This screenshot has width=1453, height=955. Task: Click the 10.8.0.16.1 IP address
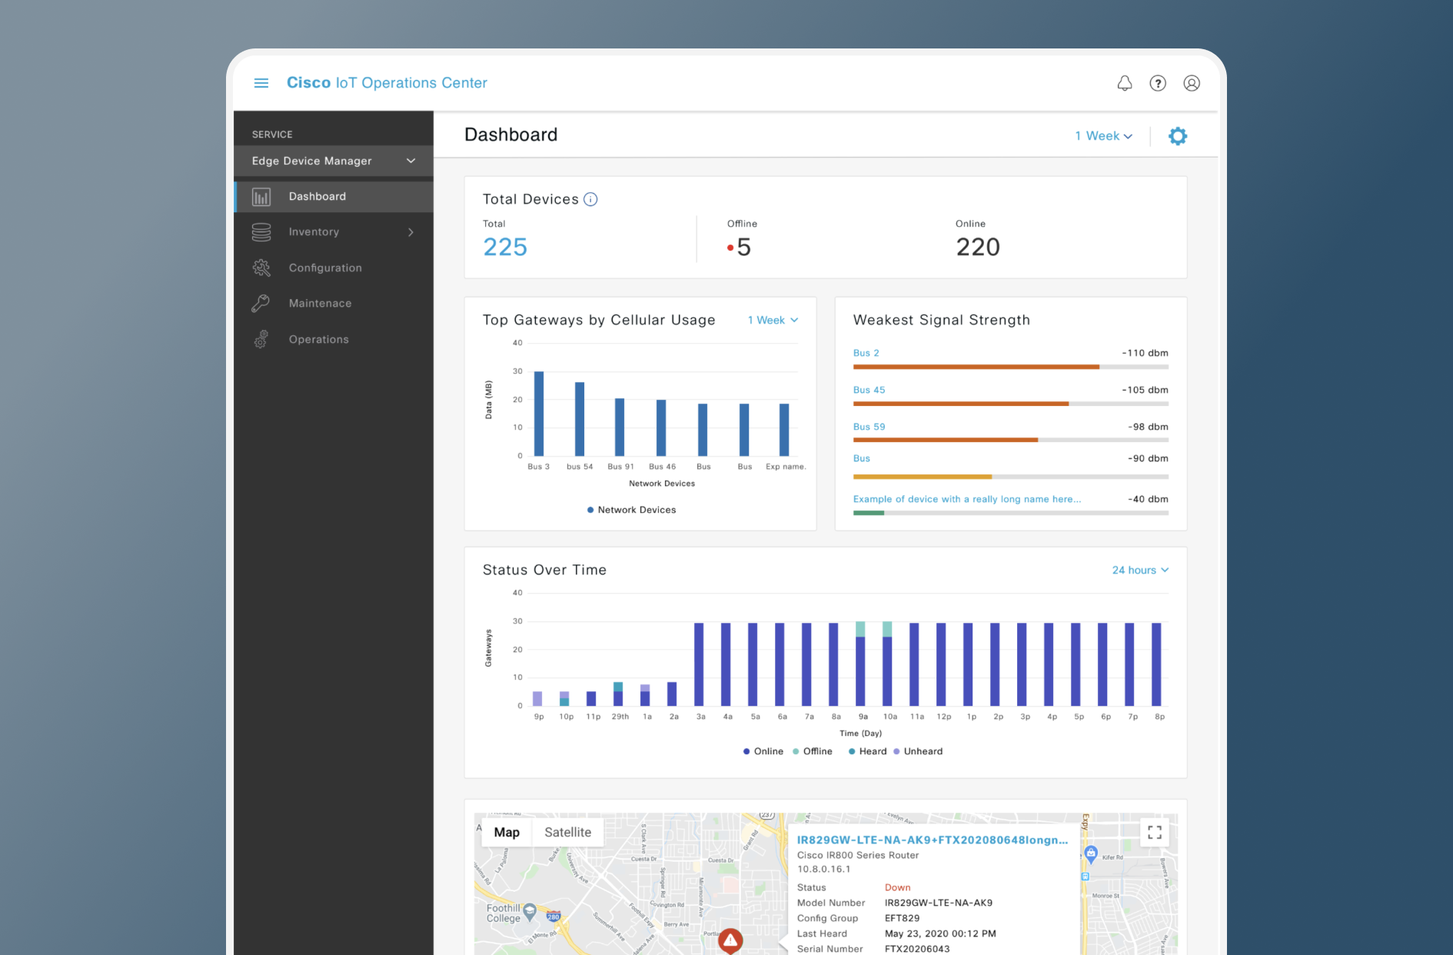pos(823,869)
